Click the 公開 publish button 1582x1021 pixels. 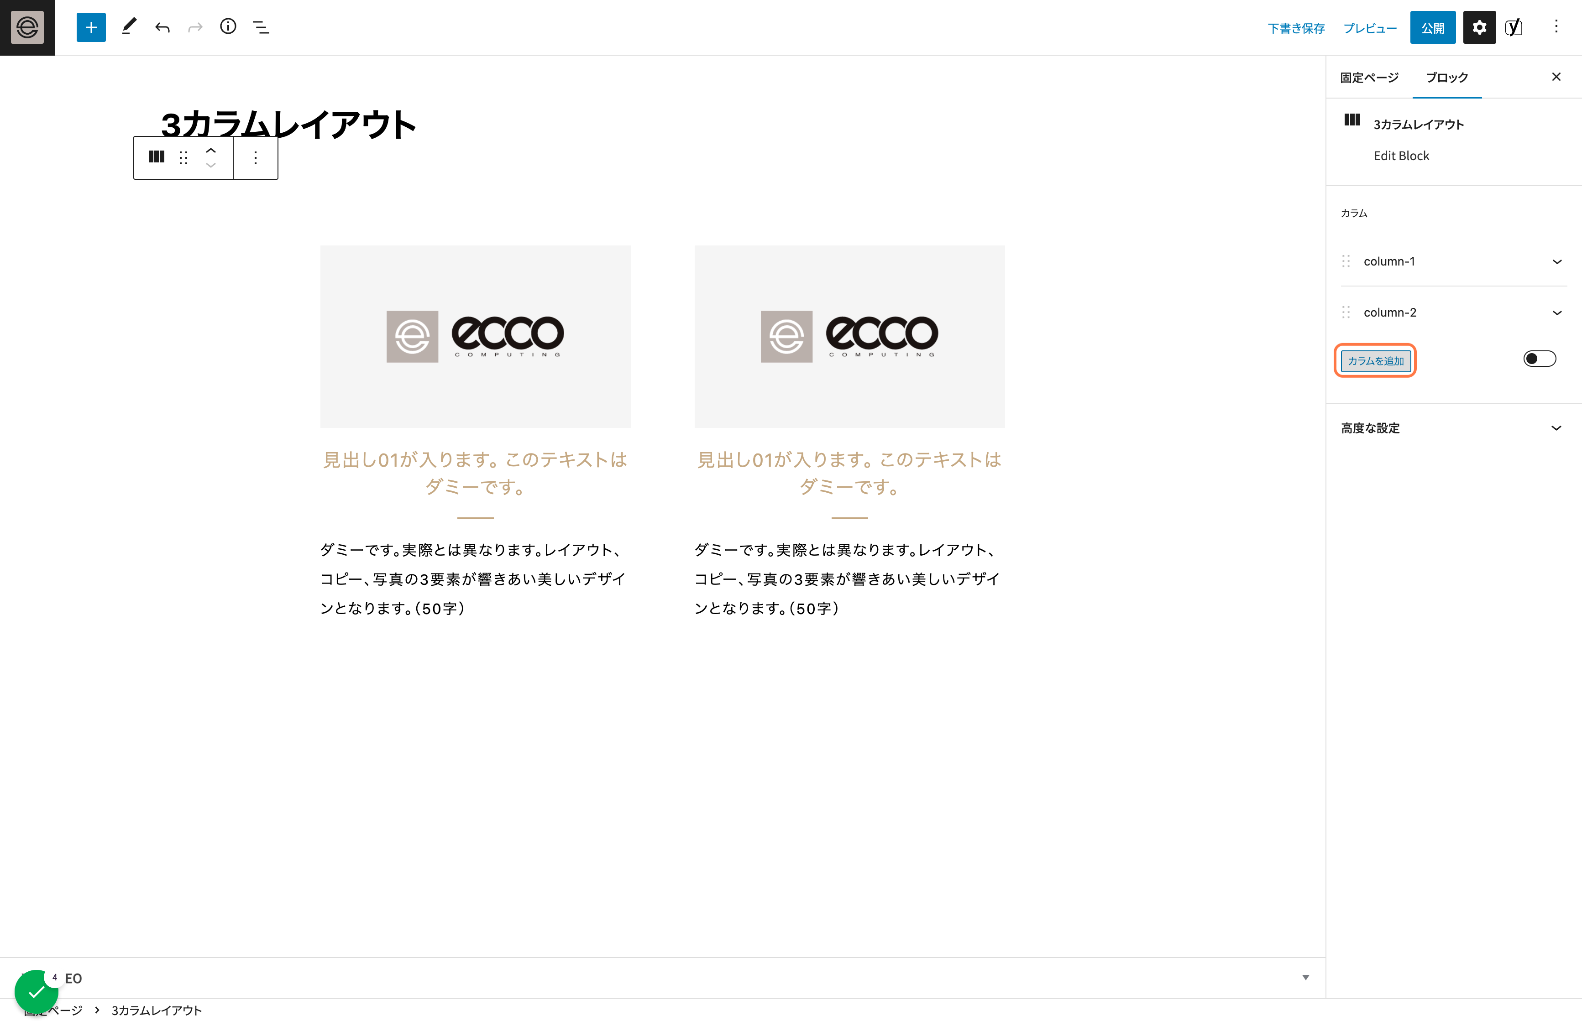click(1433, 28)
